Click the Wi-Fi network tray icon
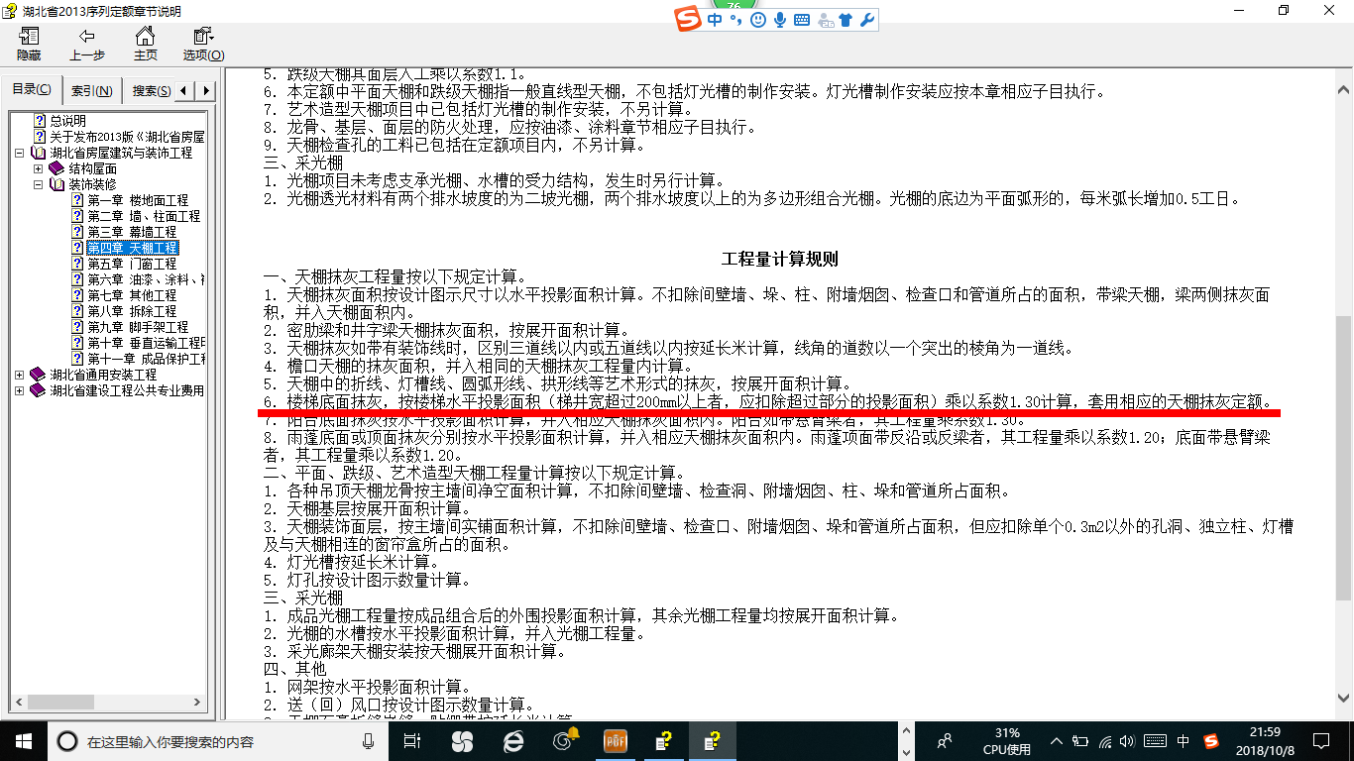 click(1104, 740)
